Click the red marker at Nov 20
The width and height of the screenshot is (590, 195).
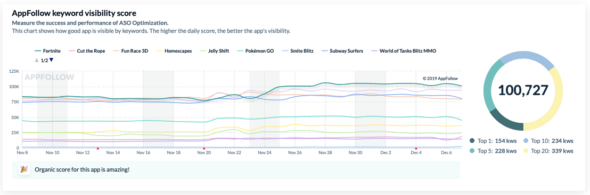[x=204, y=148]
